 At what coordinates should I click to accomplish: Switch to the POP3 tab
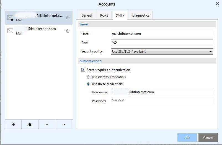pos(104,15)
